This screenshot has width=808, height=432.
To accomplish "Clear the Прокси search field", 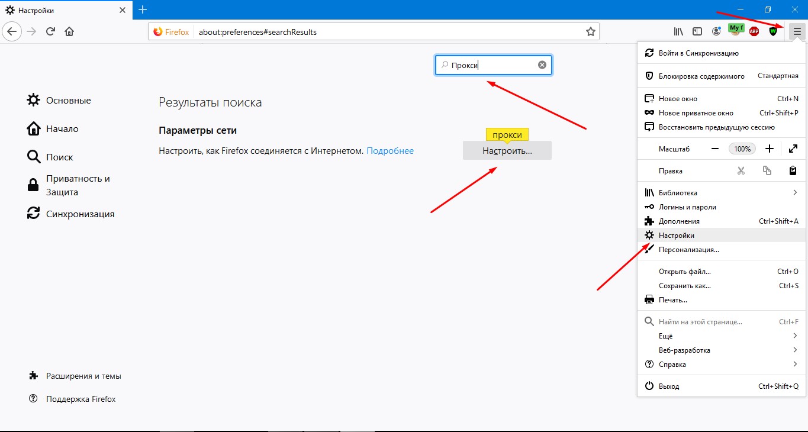I will [x=542, y=65].
